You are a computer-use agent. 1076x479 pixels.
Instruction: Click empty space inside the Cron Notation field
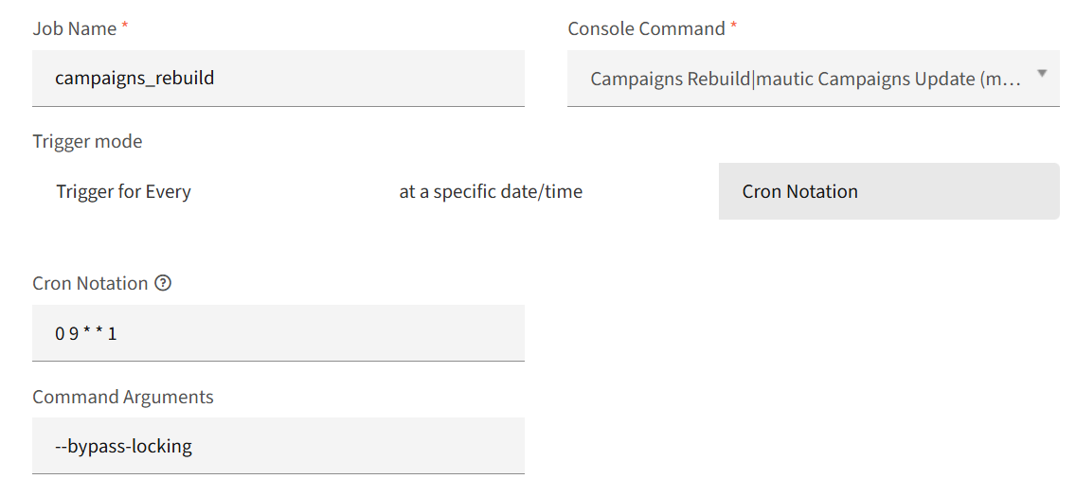pos(332,333)
